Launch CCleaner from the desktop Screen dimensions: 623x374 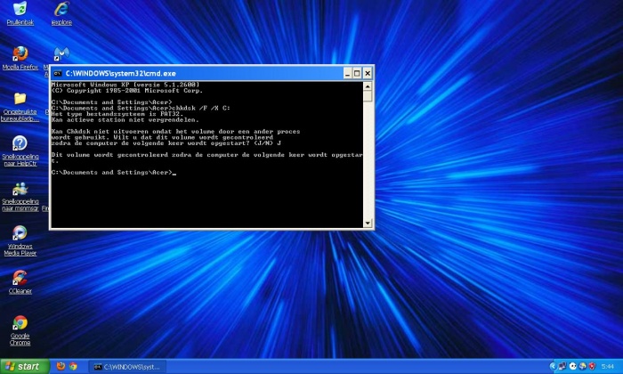(20, 281)
